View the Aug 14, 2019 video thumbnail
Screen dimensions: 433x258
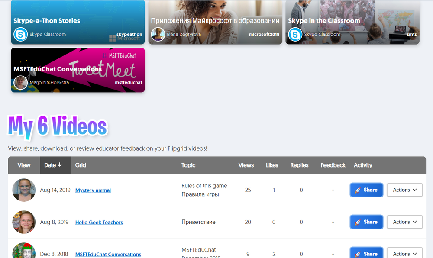(x=24, y=190)
